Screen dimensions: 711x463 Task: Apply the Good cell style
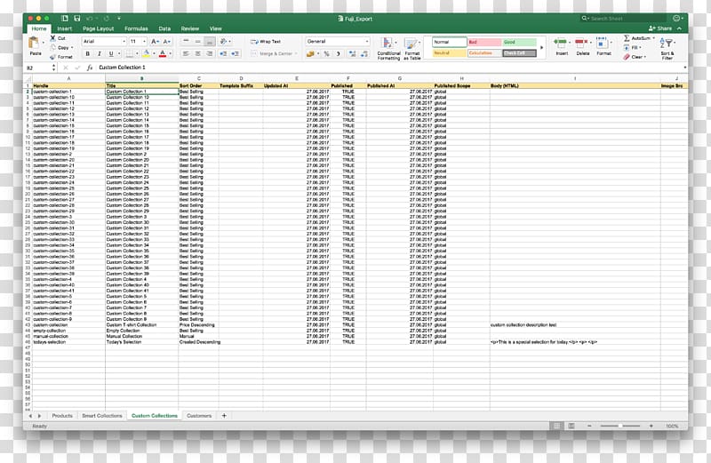pyautogui.click(x=520, y=42)
